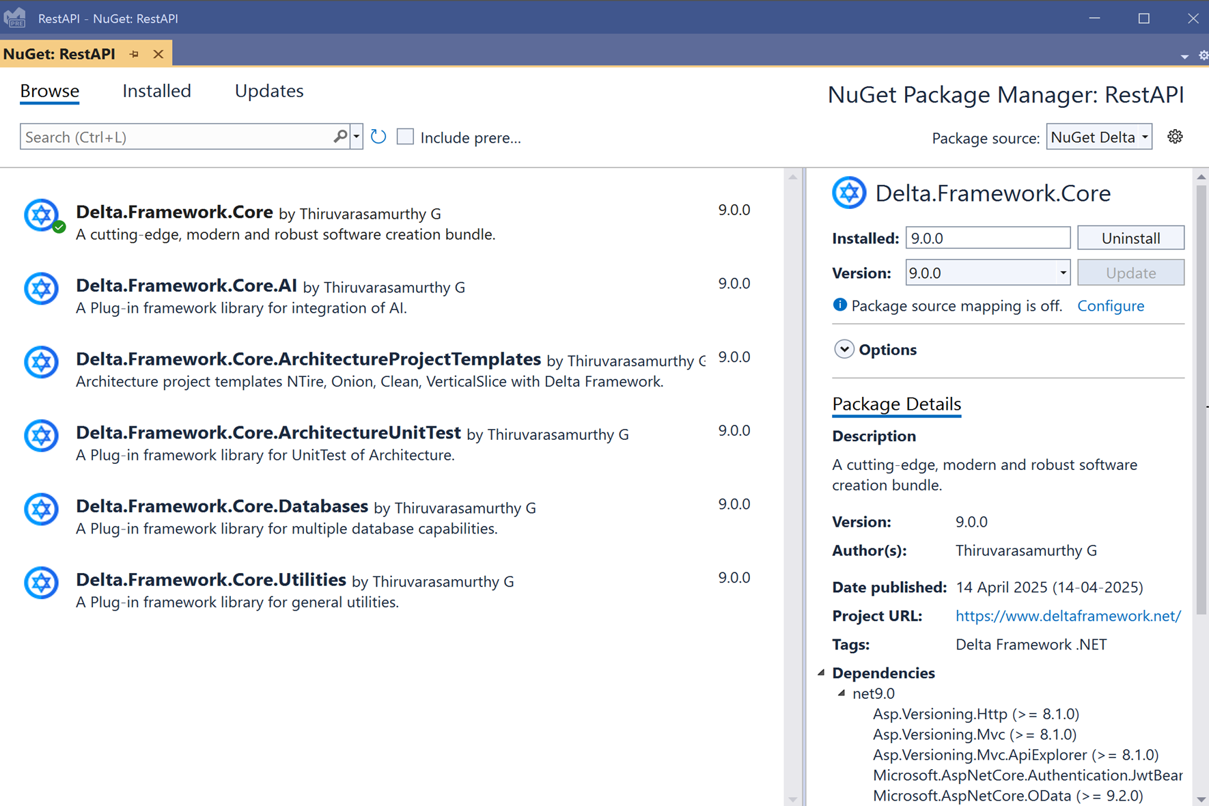
Task: Click the 9.0.0 version of Core.Utilities row
Action: click(734, 577)
